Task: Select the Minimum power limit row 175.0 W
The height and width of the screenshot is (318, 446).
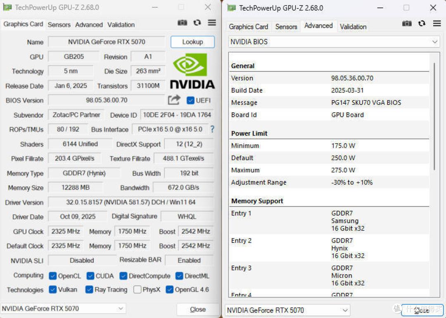Action: [330, 146]
